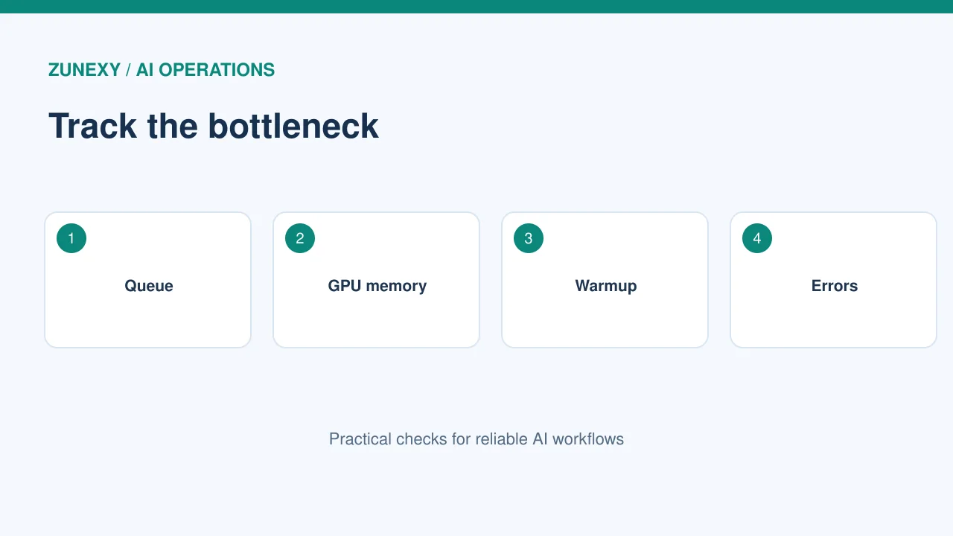Click the "Track the bottleneck" slide title
The width and height of the screenshot is (953, 536).
point(214,126)
